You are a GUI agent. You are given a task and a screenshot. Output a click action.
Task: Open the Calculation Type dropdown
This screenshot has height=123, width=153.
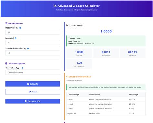[x=33, y=72]
